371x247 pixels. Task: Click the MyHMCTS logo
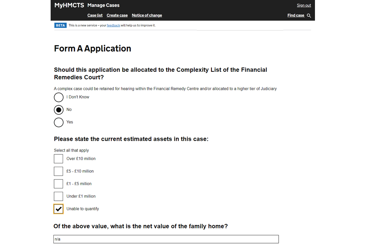[69, 5]
